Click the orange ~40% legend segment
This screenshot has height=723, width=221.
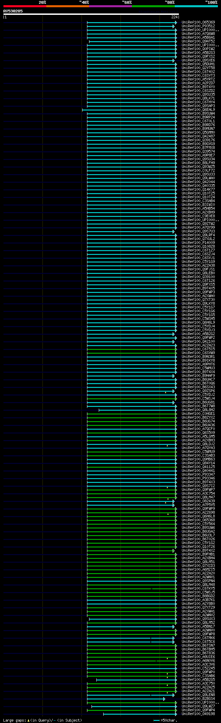click(68, 6)
